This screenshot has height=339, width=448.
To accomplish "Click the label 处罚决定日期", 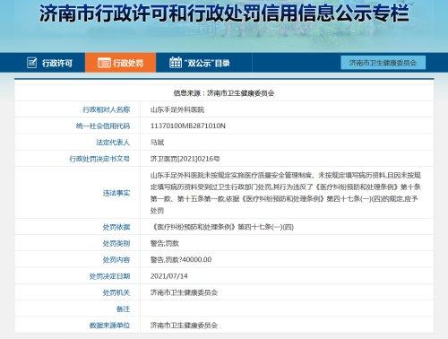I will pyautogui.click(x=109, y=276).
